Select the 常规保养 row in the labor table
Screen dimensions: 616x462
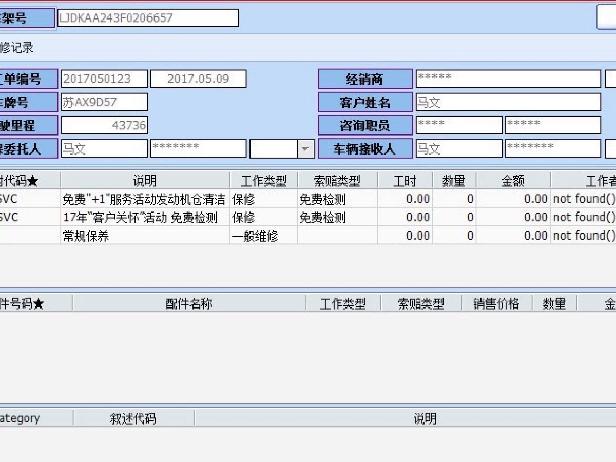pyautogui.click(x=144, y=236)
